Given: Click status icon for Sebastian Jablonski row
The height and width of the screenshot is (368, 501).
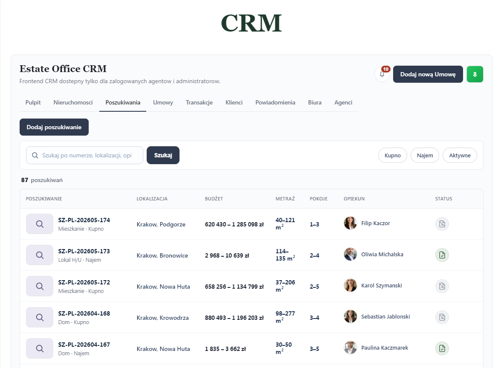Looking at the screenshot, I should (x=442, y=317).
